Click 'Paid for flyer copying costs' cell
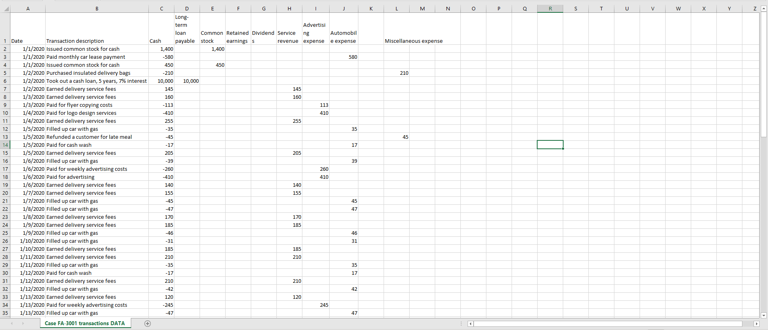This screenshot has width=768, height=330. (x=97, y=105)
